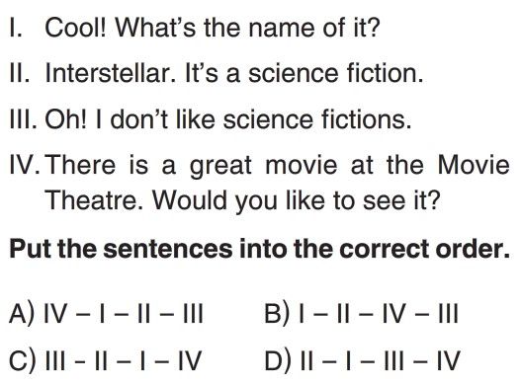Click the letter D) option marker
The image size is (521, 385).
278,360
